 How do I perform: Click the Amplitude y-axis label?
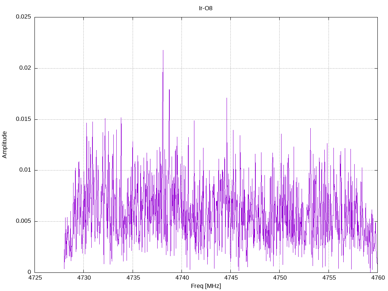tap(5, 145)
